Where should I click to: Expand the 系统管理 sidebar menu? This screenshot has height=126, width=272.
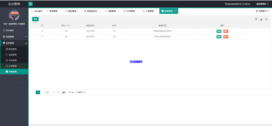pos(14,37)
